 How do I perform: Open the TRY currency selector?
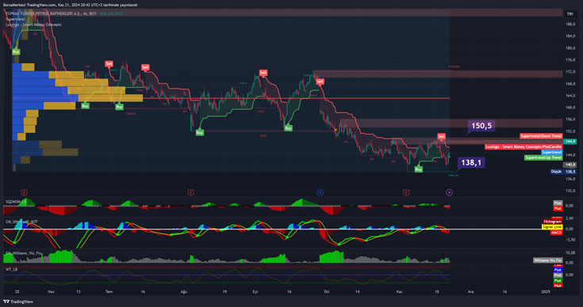coord(570,13)
